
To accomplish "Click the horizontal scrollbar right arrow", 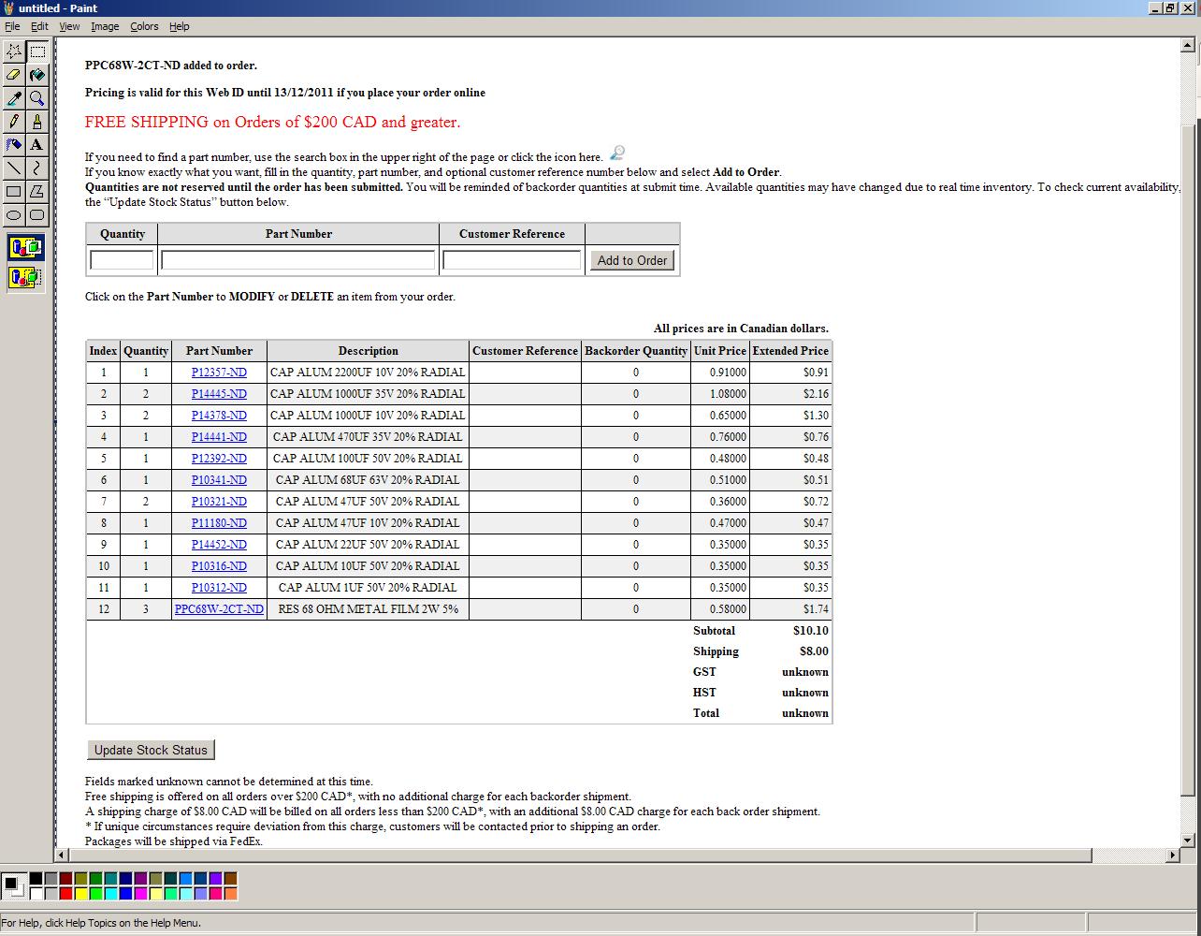I will [1173, 855].
